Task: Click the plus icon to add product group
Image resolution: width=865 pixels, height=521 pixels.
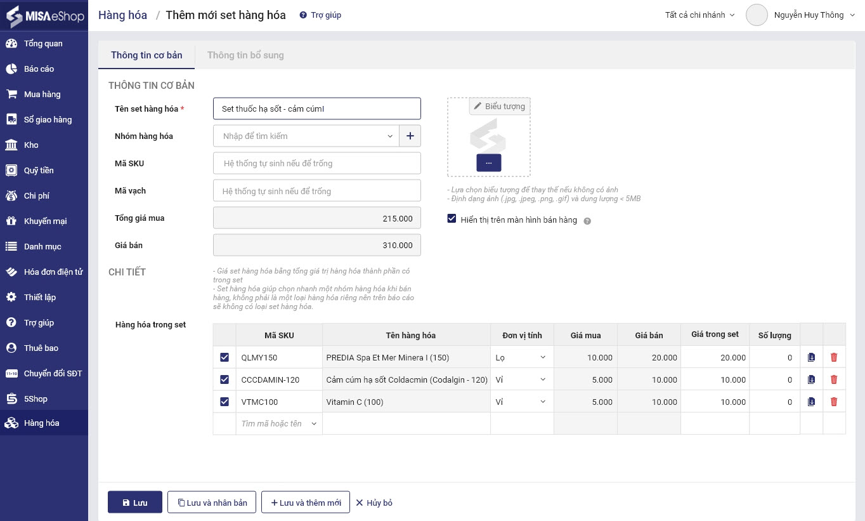Action: (x=410, y=136)
